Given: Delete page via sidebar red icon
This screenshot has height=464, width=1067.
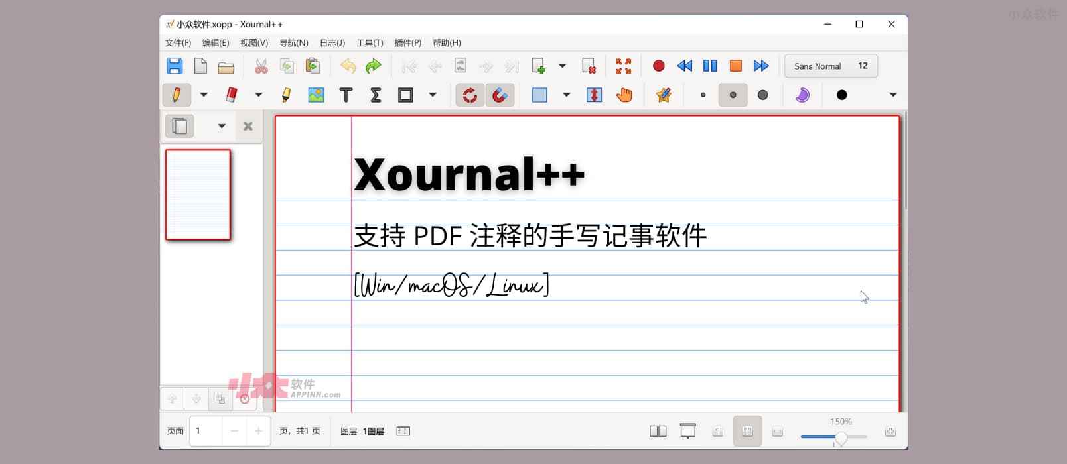Looking at the screenshot, I should coord(245,399).
